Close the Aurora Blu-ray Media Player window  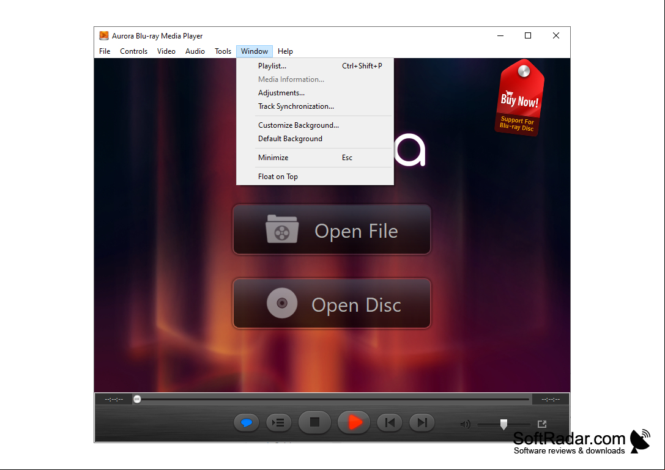[556, 35]
